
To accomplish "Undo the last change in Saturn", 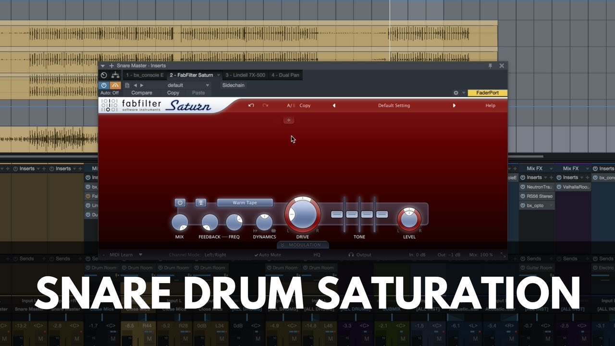I will [x=251, y=105].
